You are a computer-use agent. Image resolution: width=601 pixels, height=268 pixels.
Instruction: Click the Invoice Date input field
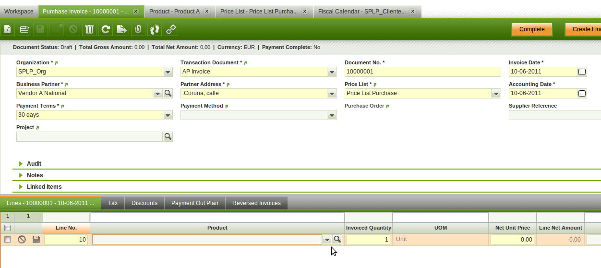[x=543, y=72]
